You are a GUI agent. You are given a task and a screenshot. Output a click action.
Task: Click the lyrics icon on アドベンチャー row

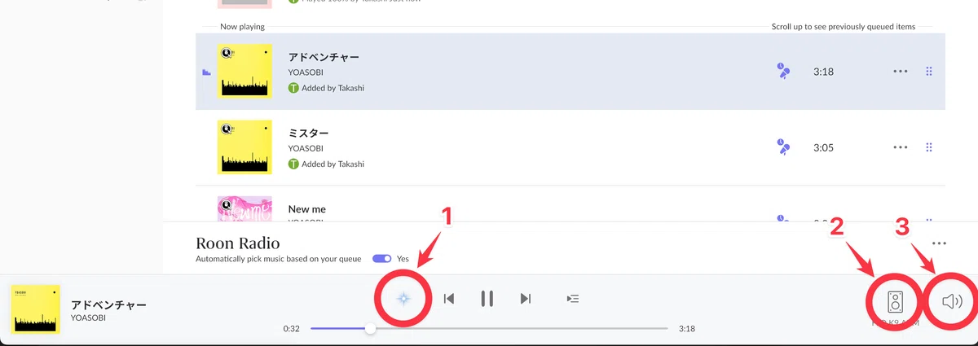[782, 72]
